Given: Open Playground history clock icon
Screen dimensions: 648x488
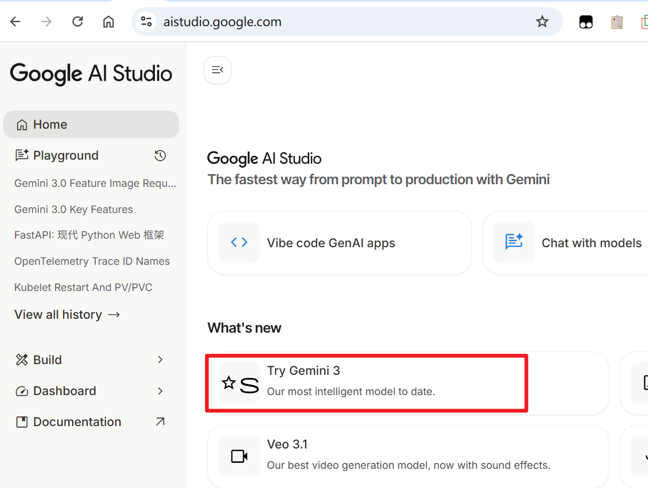Looking at the screenshot, I should (160, 156).
